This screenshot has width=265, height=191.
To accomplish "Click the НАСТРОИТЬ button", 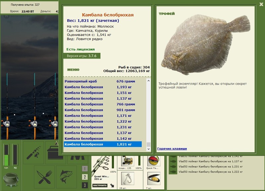I will click(100, 185).
